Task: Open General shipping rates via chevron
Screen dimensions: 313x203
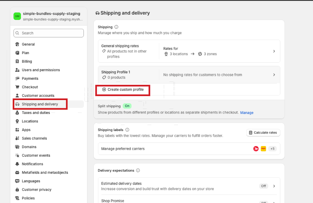Action: click(274, 51)
